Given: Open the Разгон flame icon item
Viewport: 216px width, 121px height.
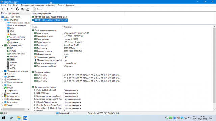Looking at the screenshot, I should 8,34.
